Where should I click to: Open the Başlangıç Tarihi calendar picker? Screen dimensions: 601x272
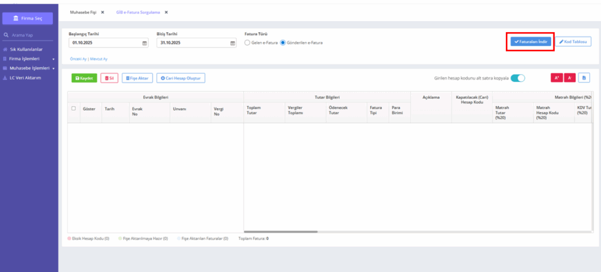(x=144, y=43)
